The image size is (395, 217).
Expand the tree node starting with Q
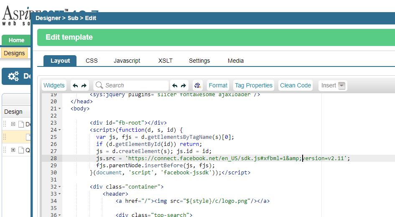pyautogui.click(x=13, y=150)
